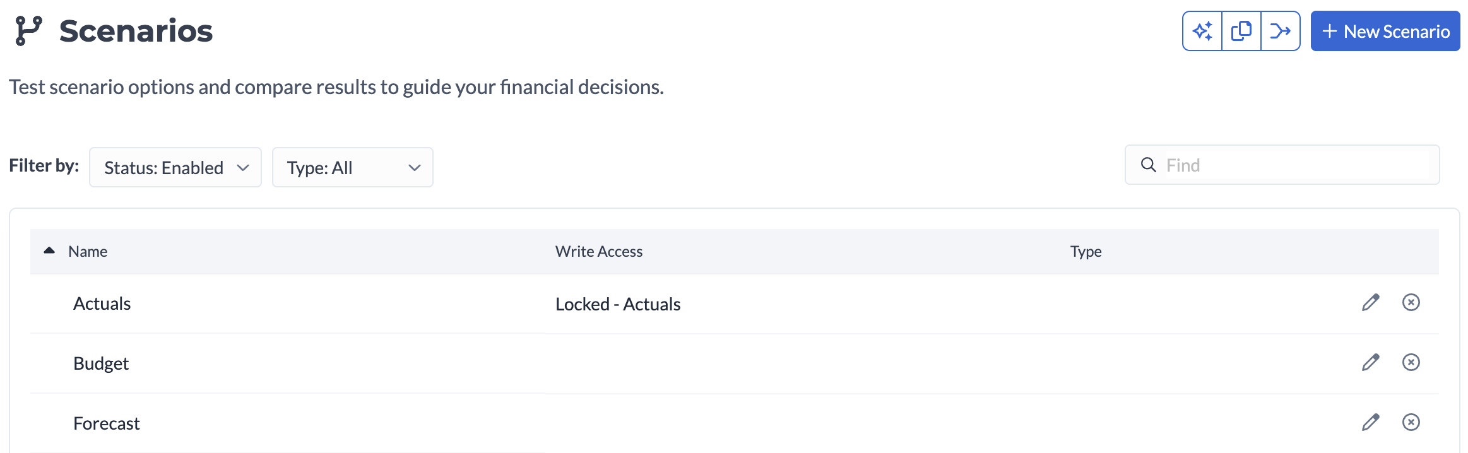Click the Scenarios branch icon
The image size is (1468, 453).
29,31
